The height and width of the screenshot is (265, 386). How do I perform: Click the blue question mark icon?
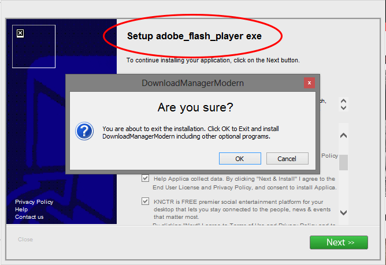coord(84,131)
